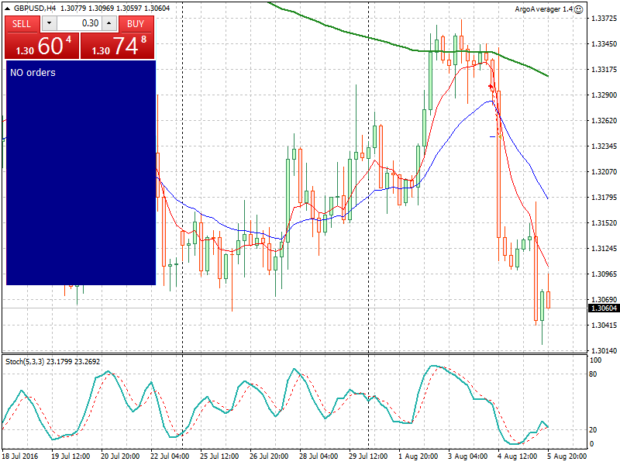
Task: Click the buy price 1.30 74 tile
Action: click(118, 46)
